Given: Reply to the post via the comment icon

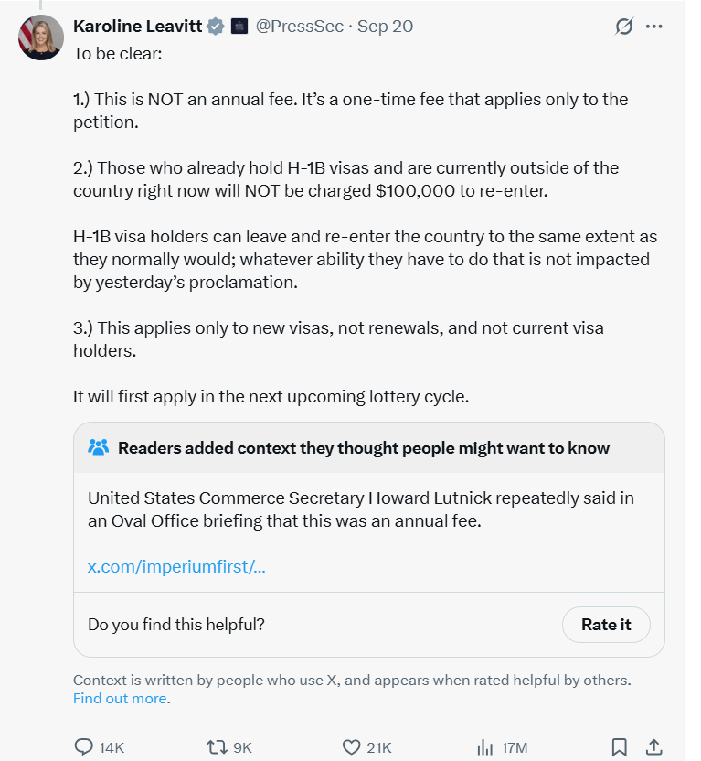Looking at the screenshot, I should [x=84, y=747].
